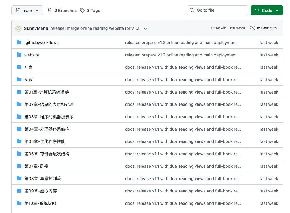Open the 15 Commits history link
Image resolution: width=290 pixels, height=213 pixels.
point(263,28)
